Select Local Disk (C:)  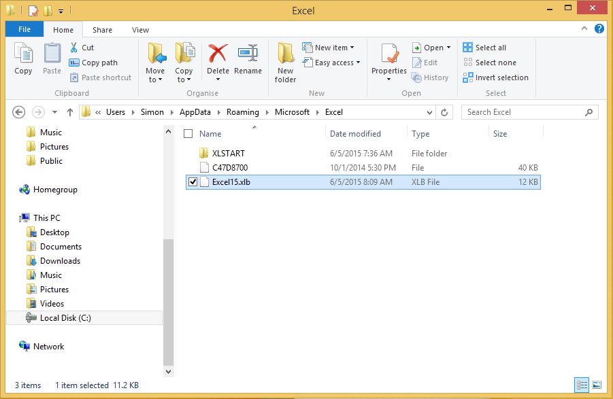(x=84, y=318)
